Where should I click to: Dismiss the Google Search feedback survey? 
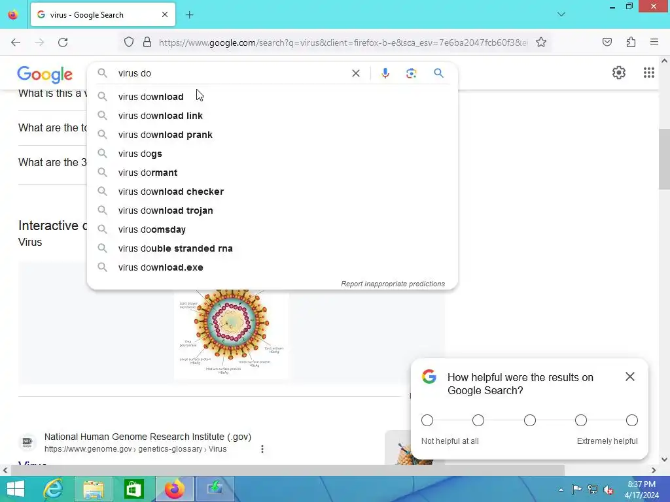pos(629,376)
